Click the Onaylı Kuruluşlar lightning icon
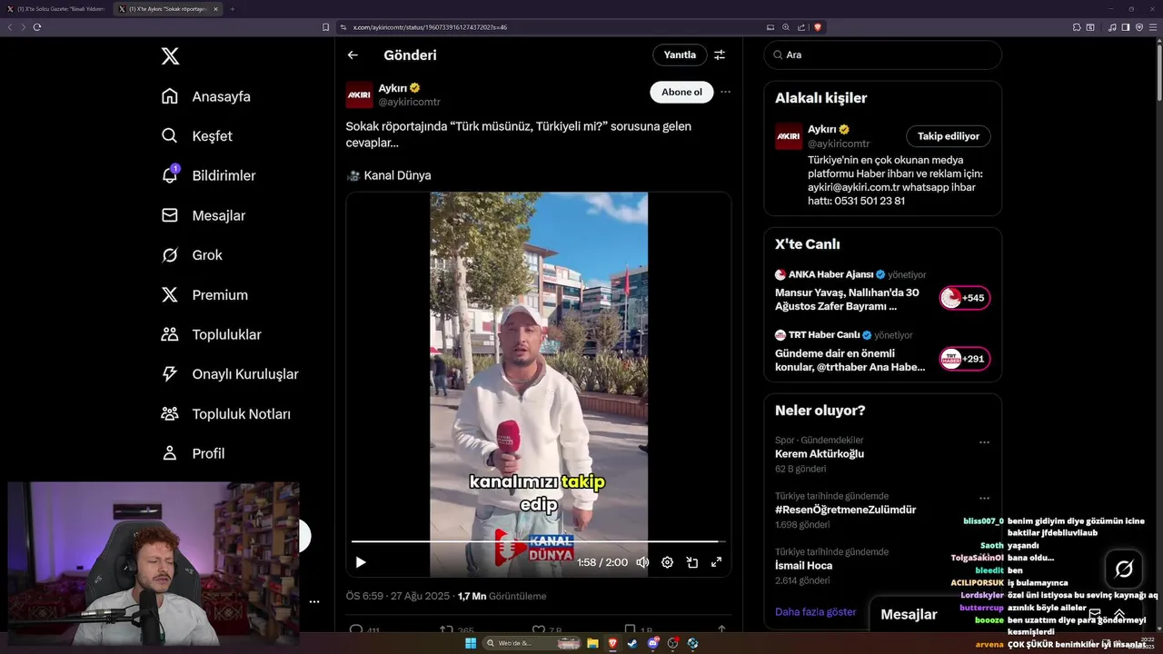This screenshot has height=654, width=1163. pyautogui.click(x=170, y=374)
